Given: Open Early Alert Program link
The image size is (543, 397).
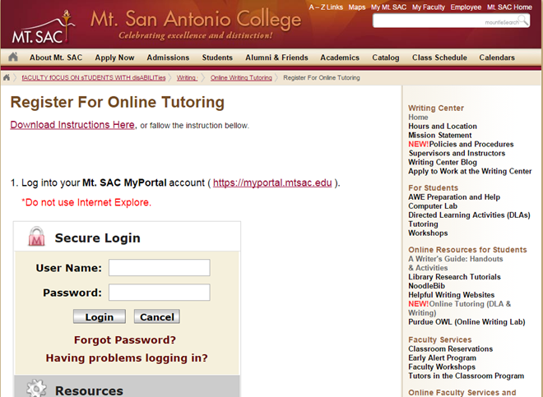Looking at the screenshot, I should pyautogui.click(x=442, y=358).
